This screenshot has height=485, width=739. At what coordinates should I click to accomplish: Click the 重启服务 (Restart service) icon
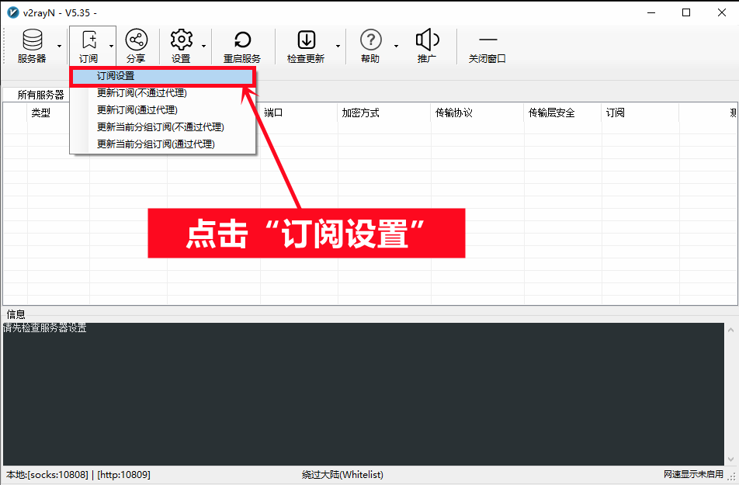point(242,46)
